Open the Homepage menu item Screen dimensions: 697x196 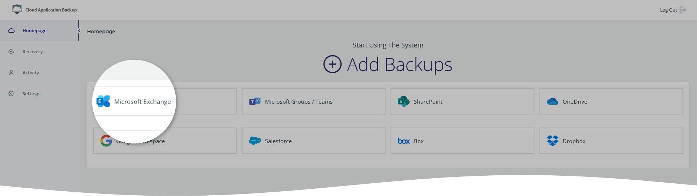(x=39, y=30)
